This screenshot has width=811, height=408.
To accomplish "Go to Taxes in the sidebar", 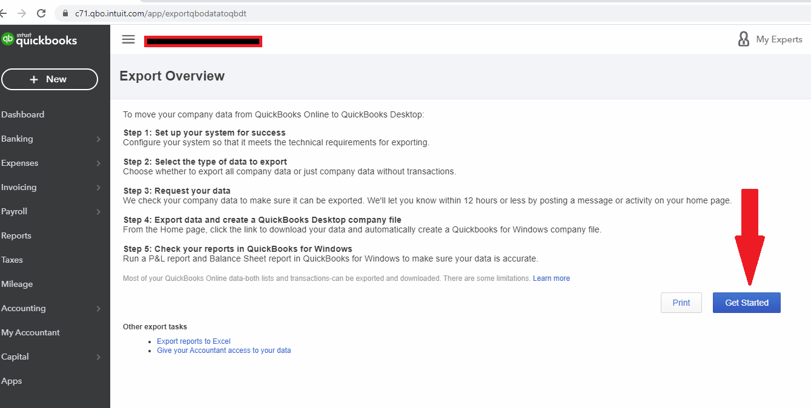I will coord(12,260).
